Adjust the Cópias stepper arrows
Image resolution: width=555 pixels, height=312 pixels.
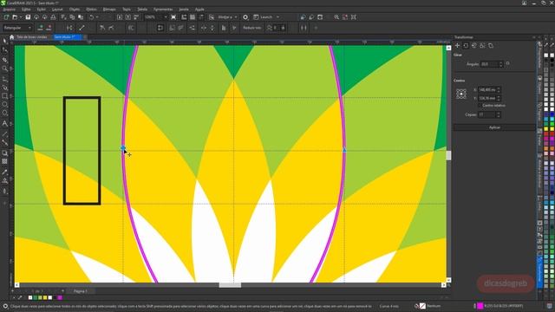click(499, 114)
